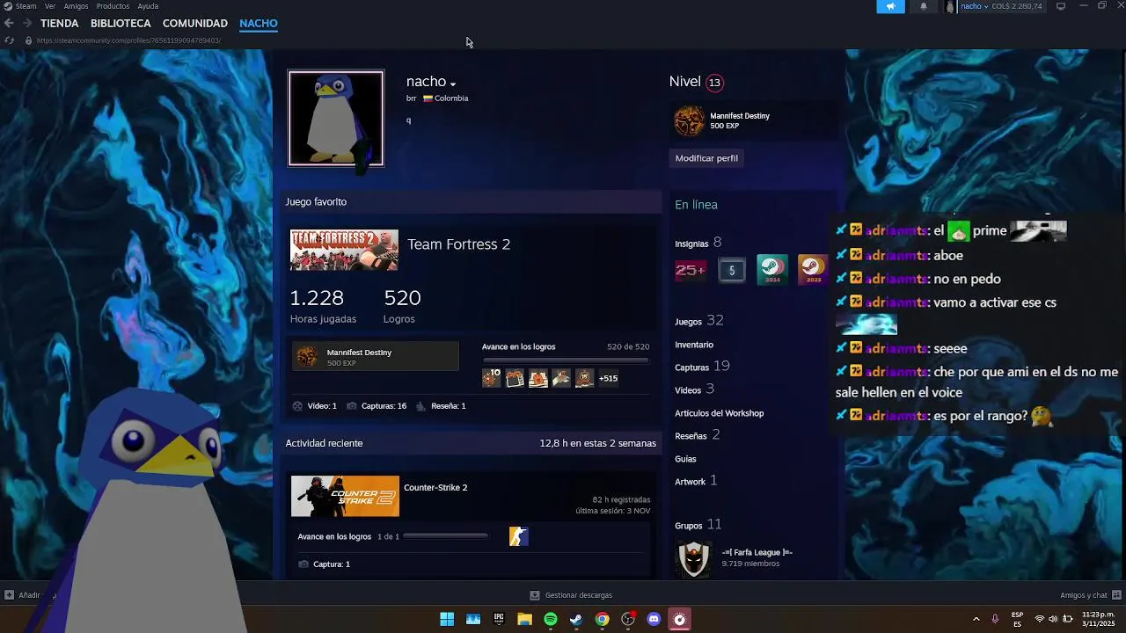Go forward with the right arrow
This screenshot has width=1126, height=633.
27,23
